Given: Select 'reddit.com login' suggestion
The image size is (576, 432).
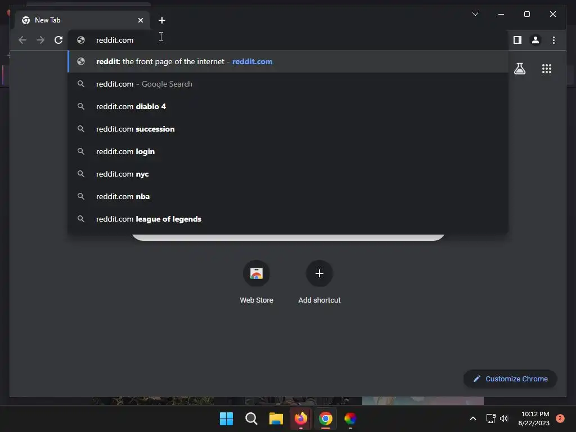Looking at the screenshot, I should click(288, 151).
